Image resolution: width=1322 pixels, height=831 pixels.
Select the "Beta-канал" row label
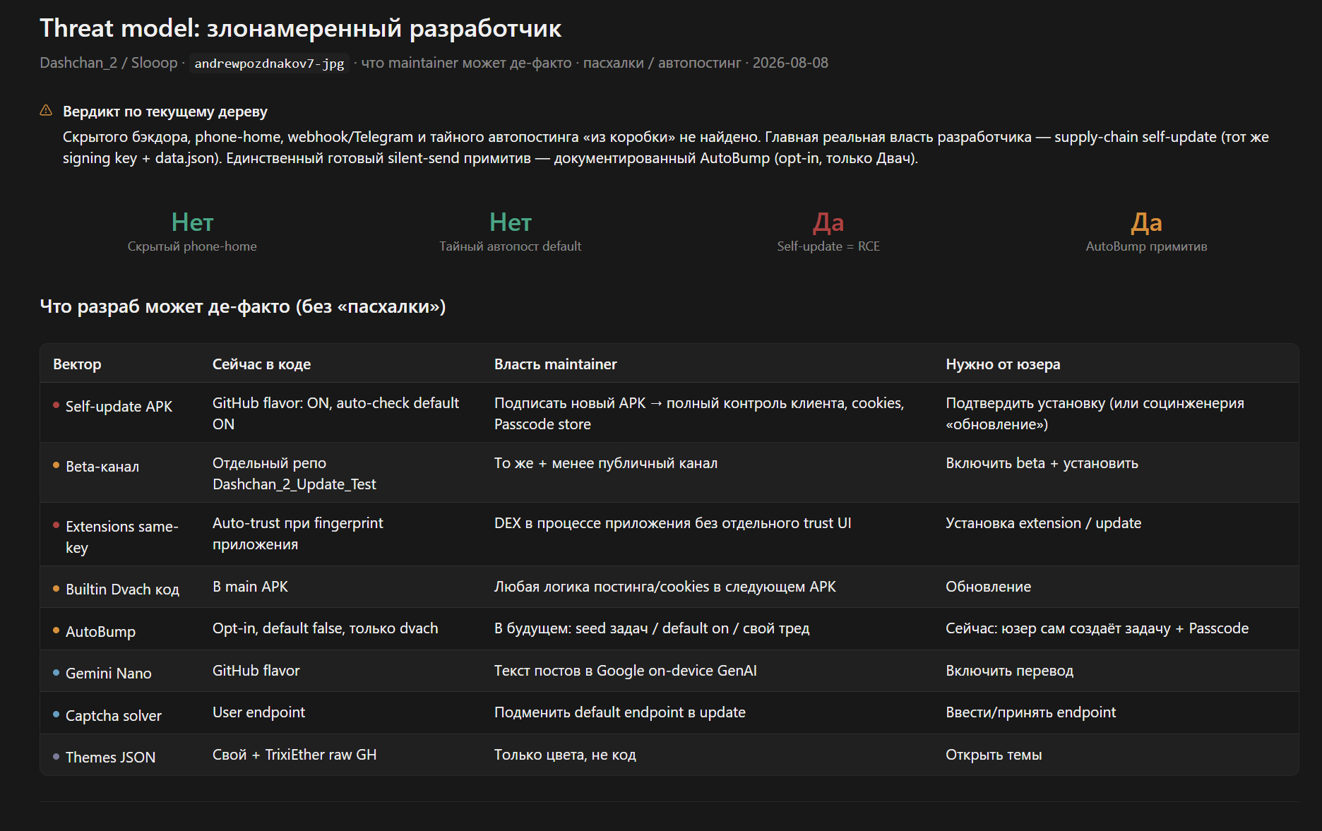click(x=102, y=467)
